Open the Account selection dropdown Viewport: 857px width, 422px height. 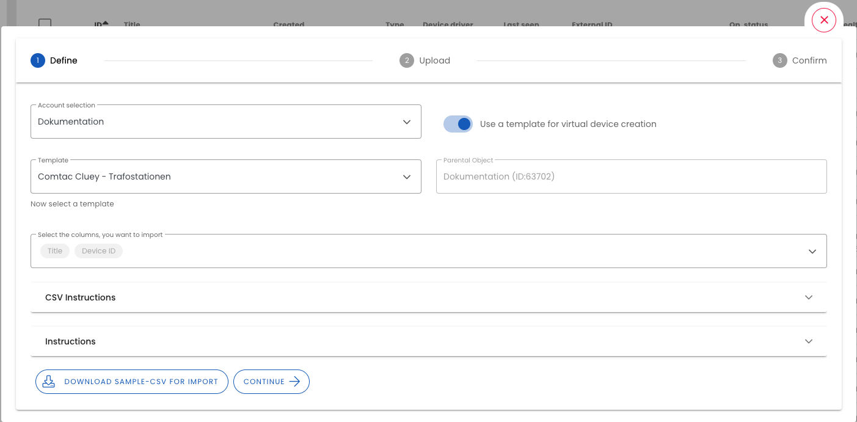226,122
